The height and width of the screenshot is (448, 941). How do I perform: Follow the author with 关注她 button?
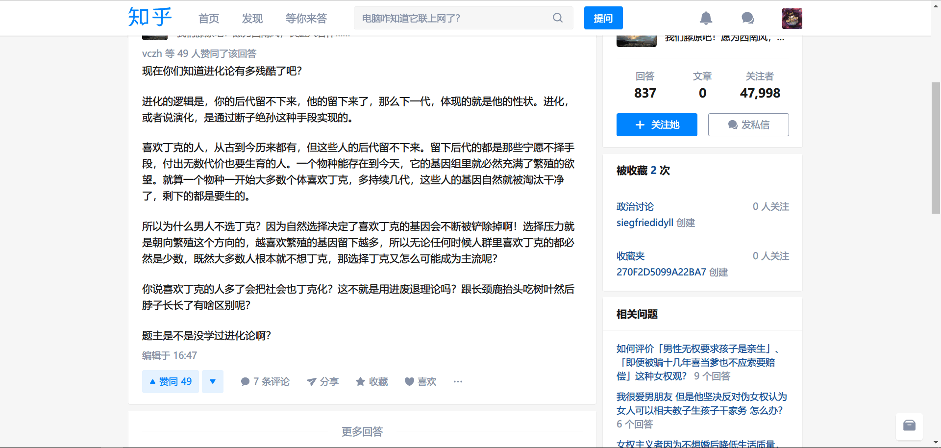point(657,124)
